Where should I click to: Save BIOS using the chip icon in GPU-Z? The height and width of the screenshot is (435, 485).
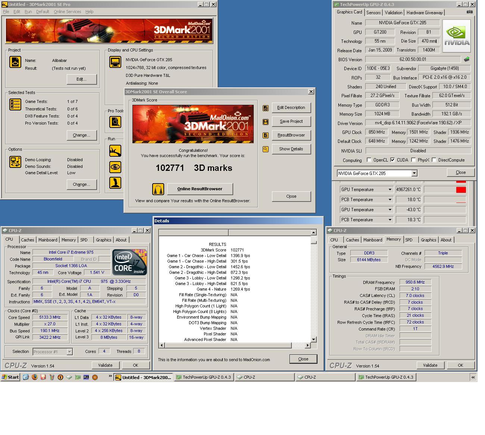pyautogui.click(x=466, y=59)
